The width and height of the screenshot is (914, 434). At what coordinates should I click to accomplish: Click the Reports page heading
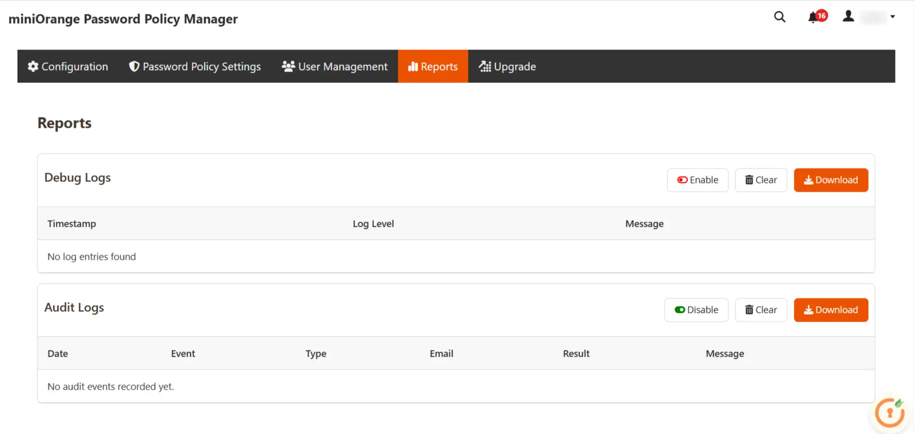click(x=65, y=123)
